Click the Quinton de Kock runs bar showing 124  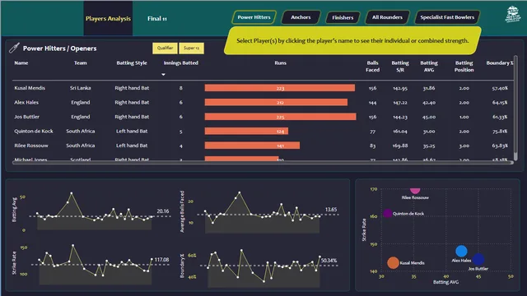pos(246,132)
